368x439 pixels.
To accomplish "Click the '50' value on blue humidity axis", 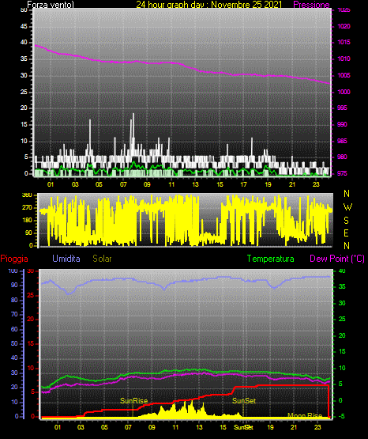I will click(x=14, y=343).
